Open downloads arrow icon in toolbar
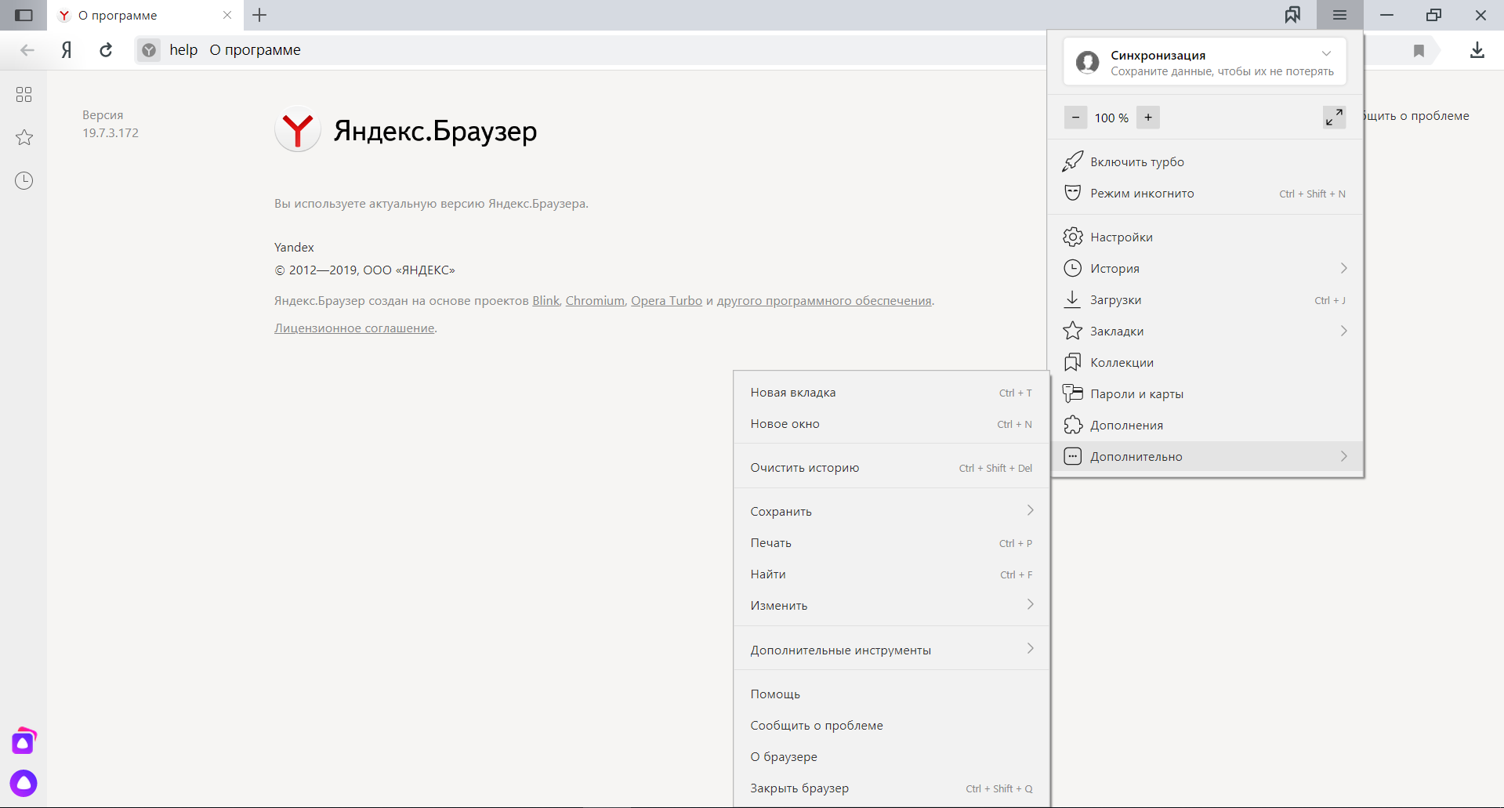Image resolution: width=1504 pixels, height=808 pixels. [x=1477, y=50]
